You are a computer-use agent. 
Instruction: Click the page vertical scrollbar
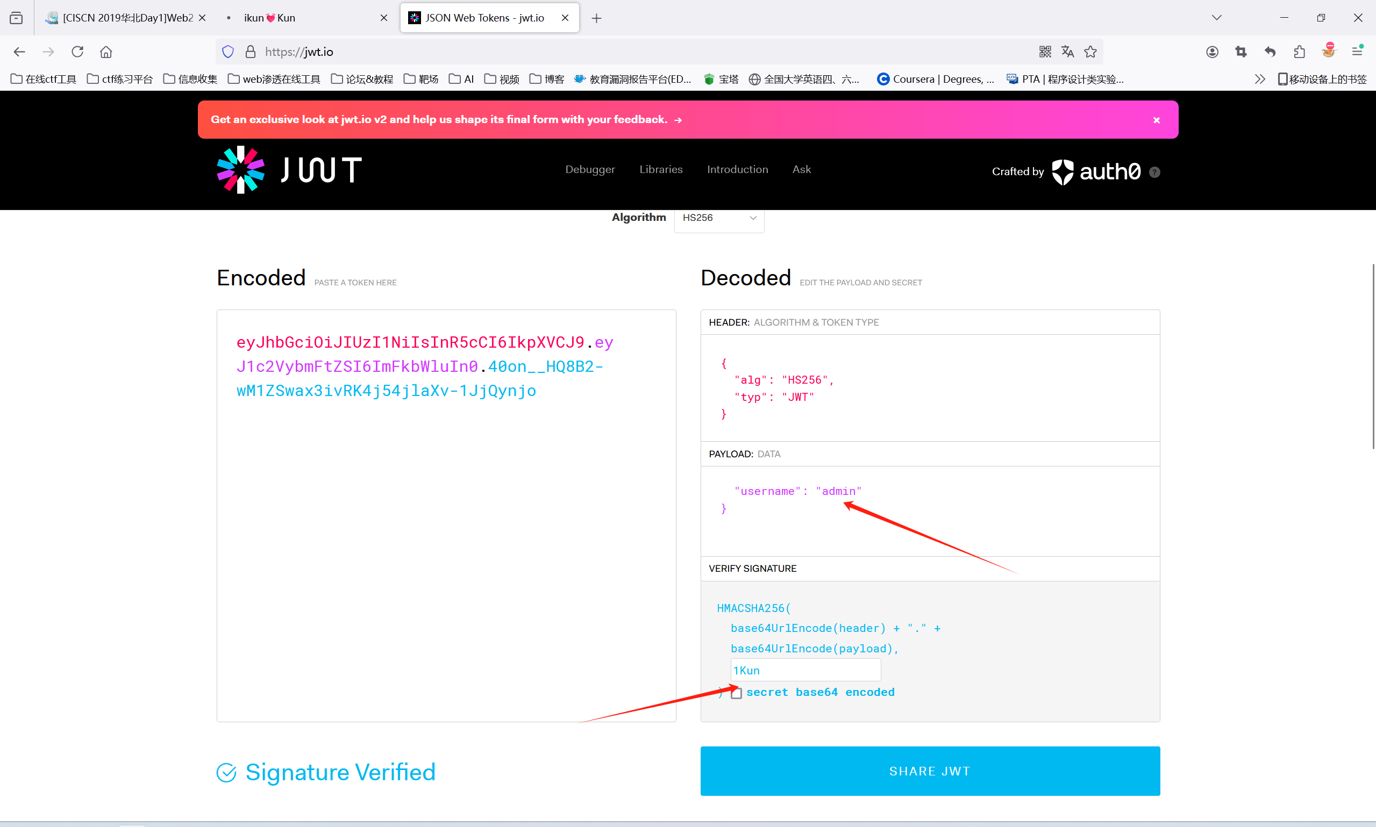(1372, 357)
